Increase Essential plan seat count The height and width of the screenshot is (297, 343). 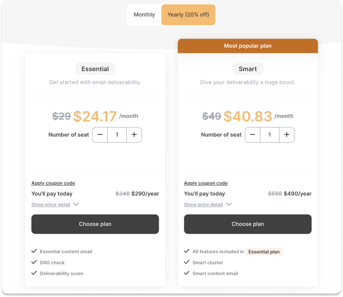point(134,135)
